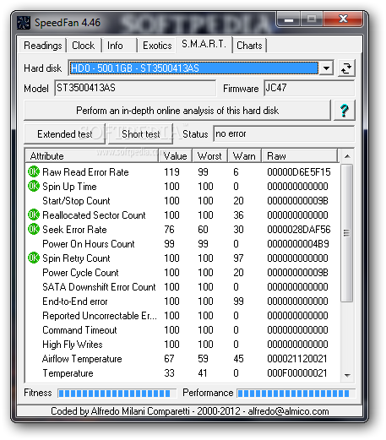Click raw value 000021120021
The width and height of the screenshot is (386, 440).
tap(297, 359)
